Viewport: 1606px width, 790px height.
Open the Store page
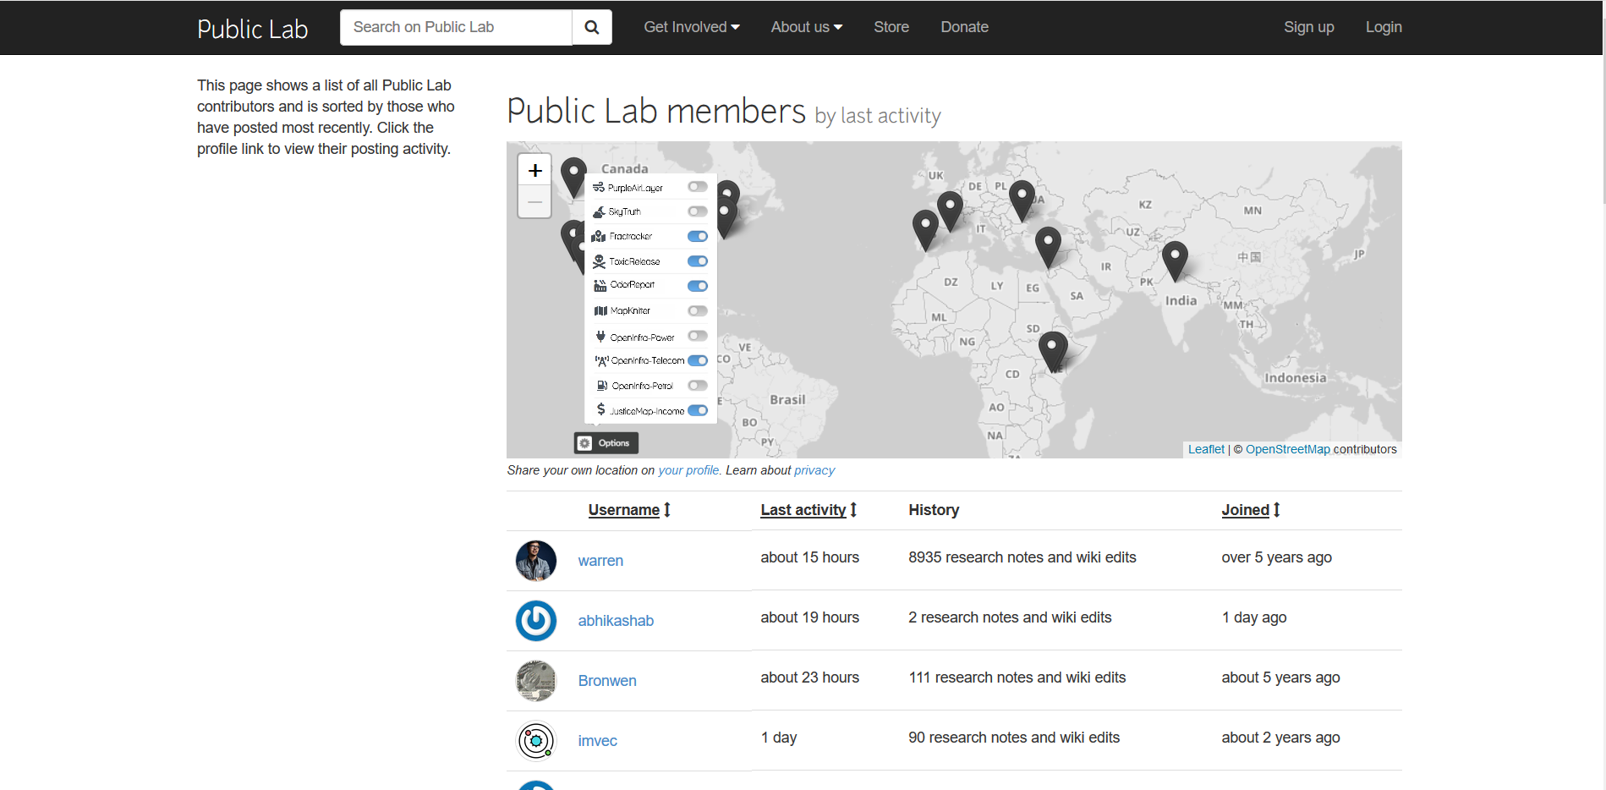click(x=891, y=27)
